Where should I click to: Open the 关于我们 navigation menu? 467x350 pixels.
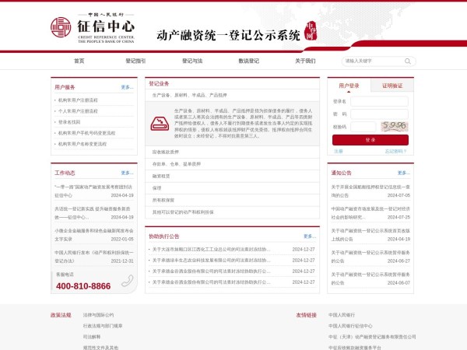305,61
